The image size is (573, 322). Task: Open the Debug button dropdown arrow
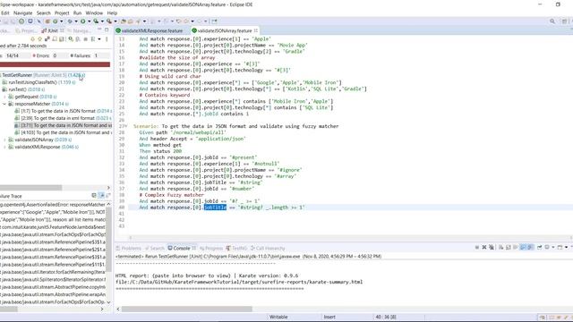76,21
